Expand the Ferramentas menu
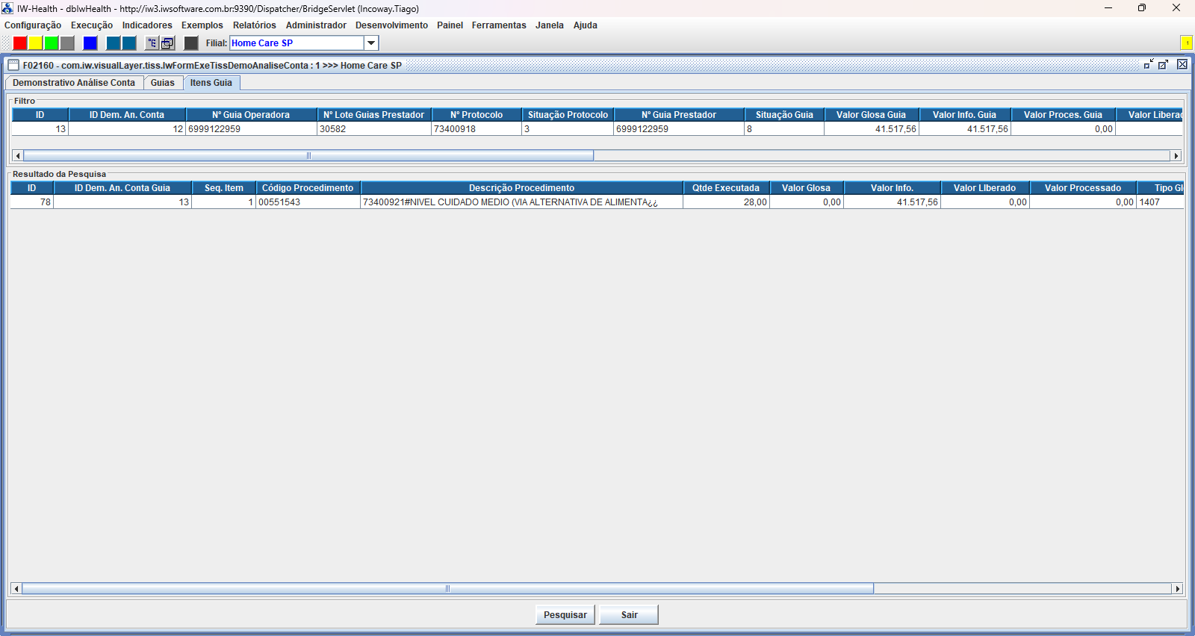This screenshot has height=636, width=1195. (x=498, y=25)
